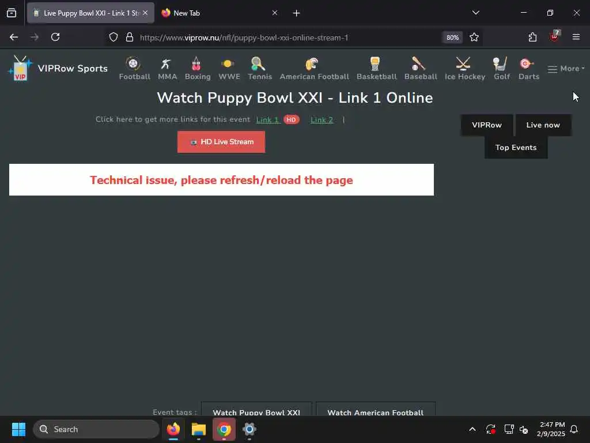Open uBlock Origin extension icon
Screen dimensions: 590x443
555,36
